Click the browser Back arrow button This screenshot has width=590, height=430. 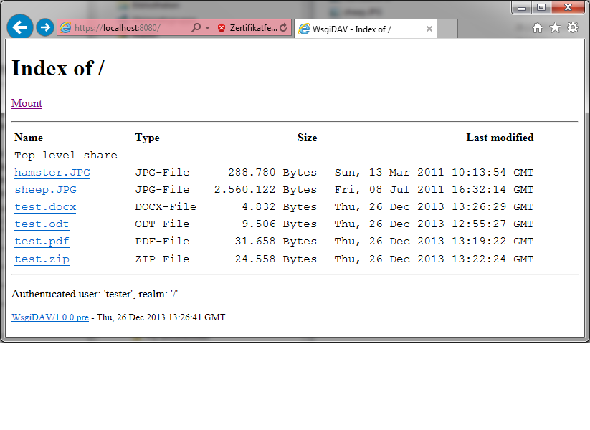pos(19,27)
